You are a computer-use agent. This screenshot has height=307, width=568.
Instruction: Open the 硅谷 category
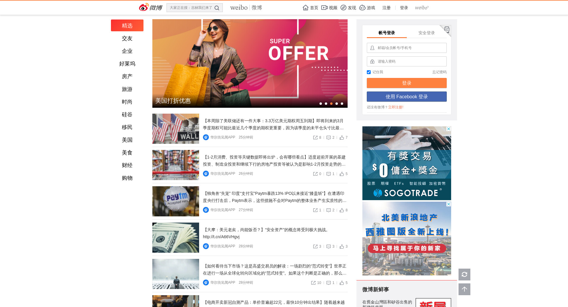[x=127, y=115]
